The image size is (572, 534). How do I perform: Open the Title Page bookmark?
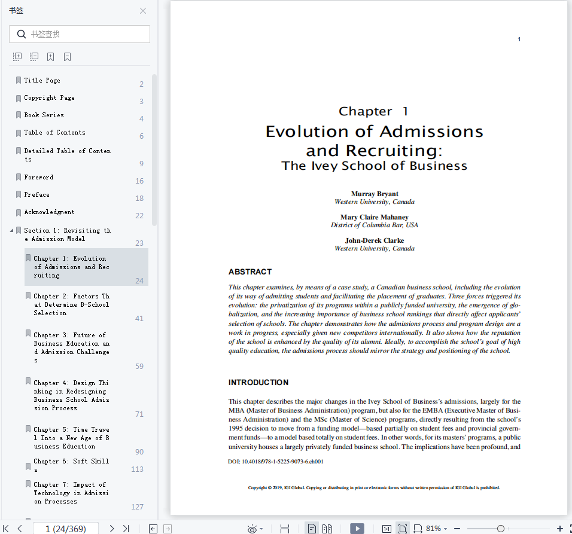[x=42, y=80]
